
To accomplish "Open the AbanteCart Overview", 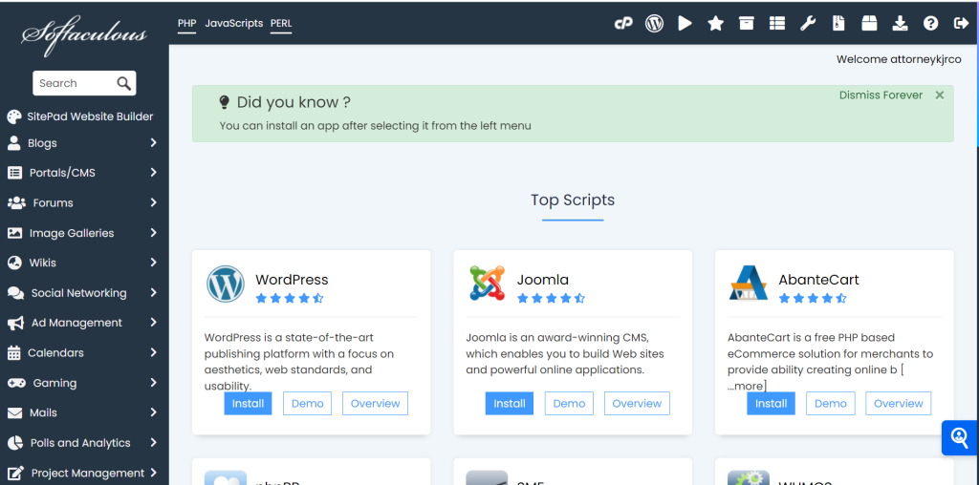I will pyautogui.click(x=898, y=403).
